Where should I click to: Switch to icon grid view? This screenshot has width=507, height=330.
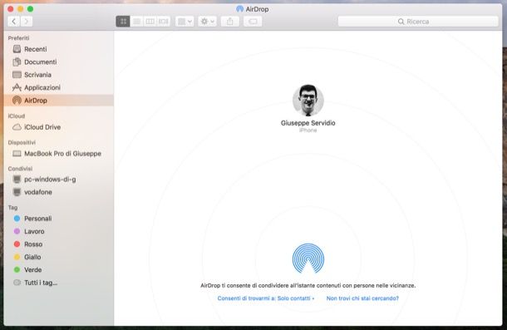pyautogui.click(x=123, y=22)
